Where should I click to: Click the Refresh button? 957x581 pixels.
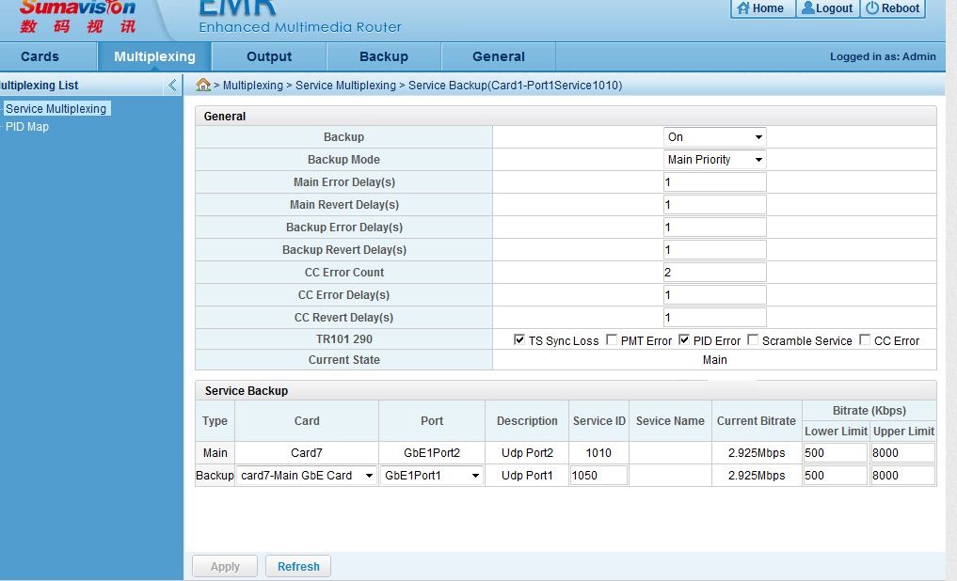[298, 567]
